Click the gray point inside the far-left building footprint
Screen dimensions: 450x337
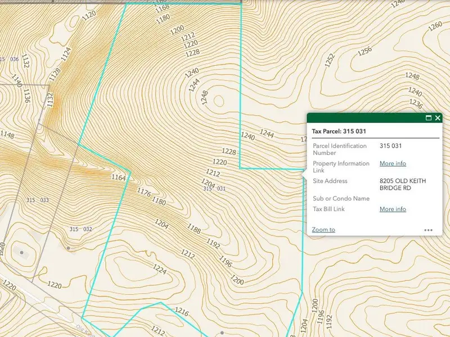[22, 253]
